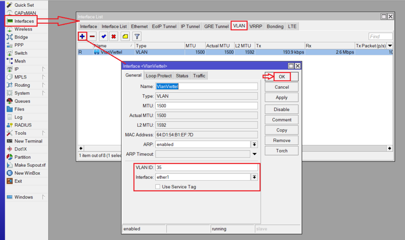Expand the Interface dropdown for ether1
The image size is (405, 240).
pyautogui.click(x=255, y=177)
